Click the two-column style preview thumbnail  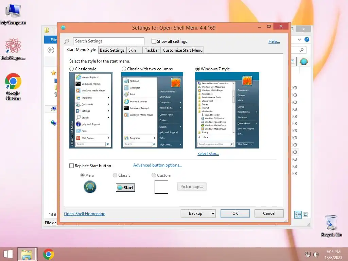click(152, 110)
